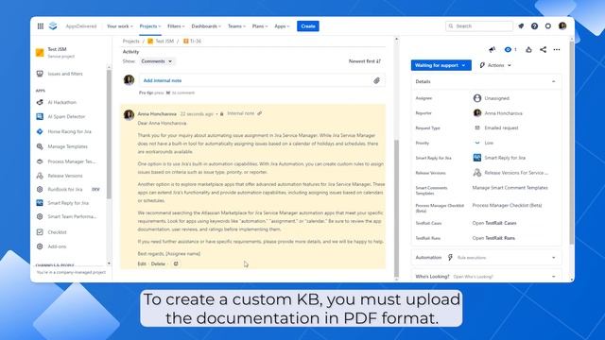Open Issues and filters in sidebar
The image size is (605, 340).
(x=65, y=74)
